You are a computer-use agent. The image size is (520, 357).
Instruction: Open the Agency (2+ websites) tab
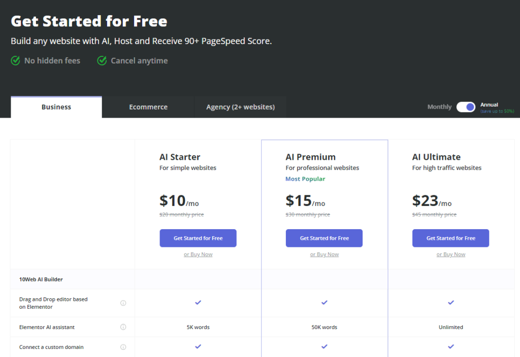click(x=240, y=106)
